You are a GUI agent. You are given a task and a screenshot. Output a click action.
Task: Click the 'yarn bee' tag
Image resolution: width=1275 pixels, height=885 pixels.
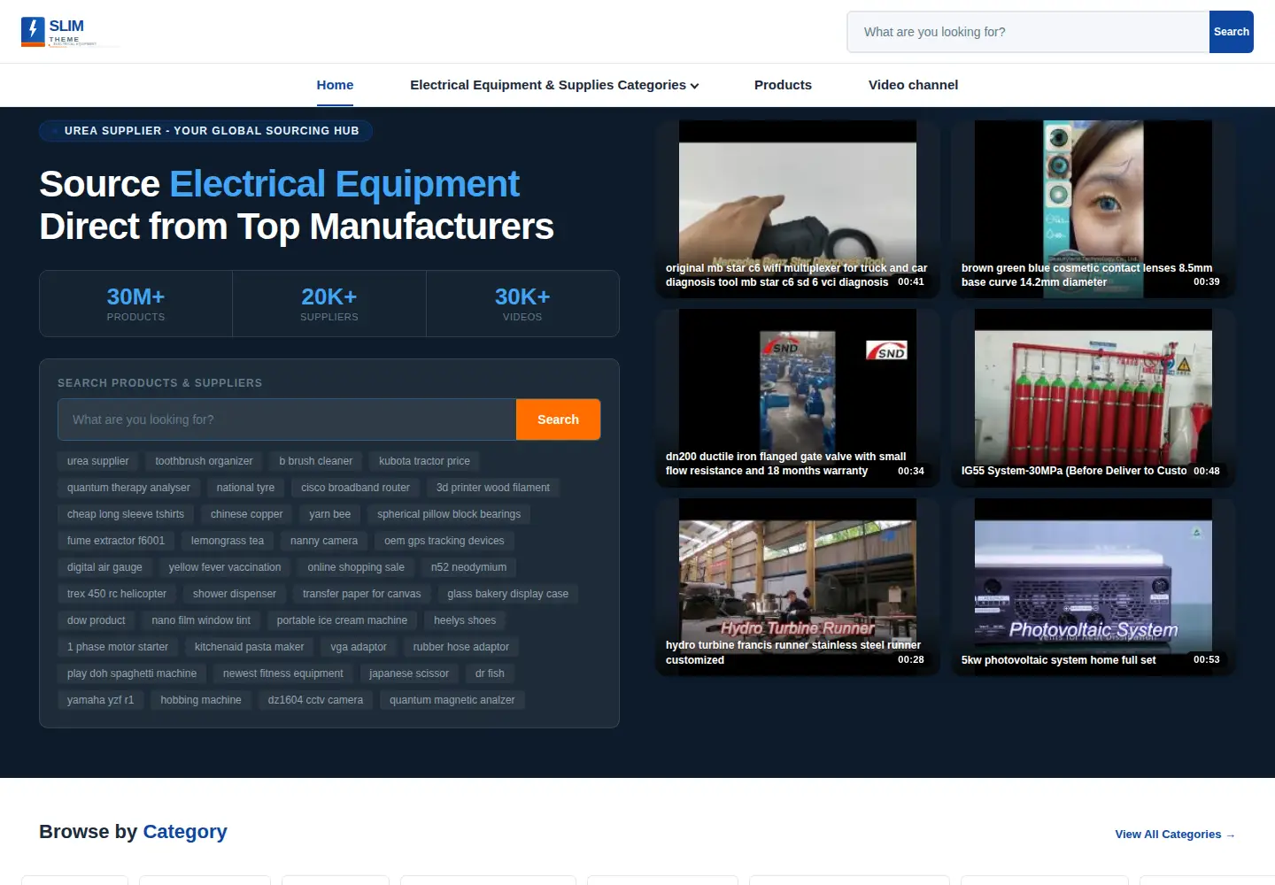coord(329,514)
